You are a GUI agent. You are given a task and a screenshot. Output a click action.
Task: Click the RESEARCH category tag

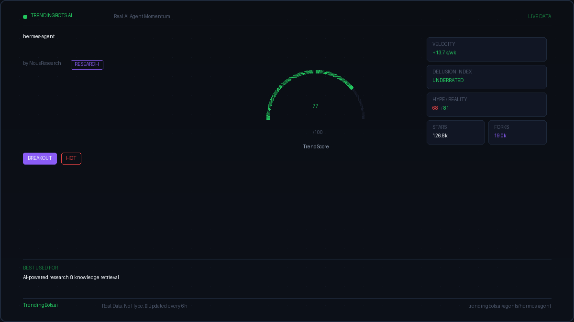pyautogui.click(x=87, y=64)
